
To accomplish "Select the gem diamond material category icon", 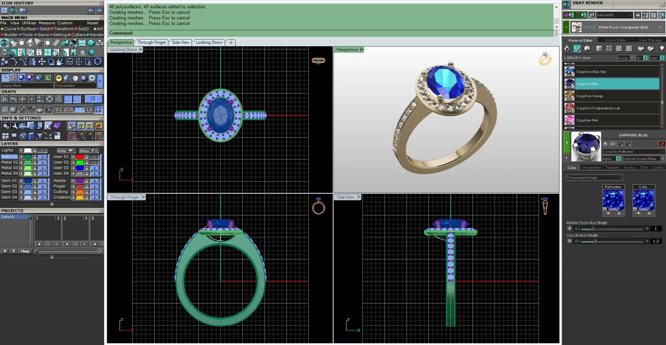I will (x=577, y=48).
